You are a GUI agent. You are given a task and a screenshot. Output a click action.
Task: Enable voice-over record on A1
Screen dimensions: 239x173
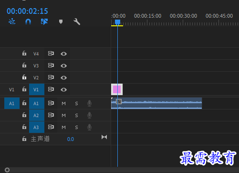tap(89, 103)
